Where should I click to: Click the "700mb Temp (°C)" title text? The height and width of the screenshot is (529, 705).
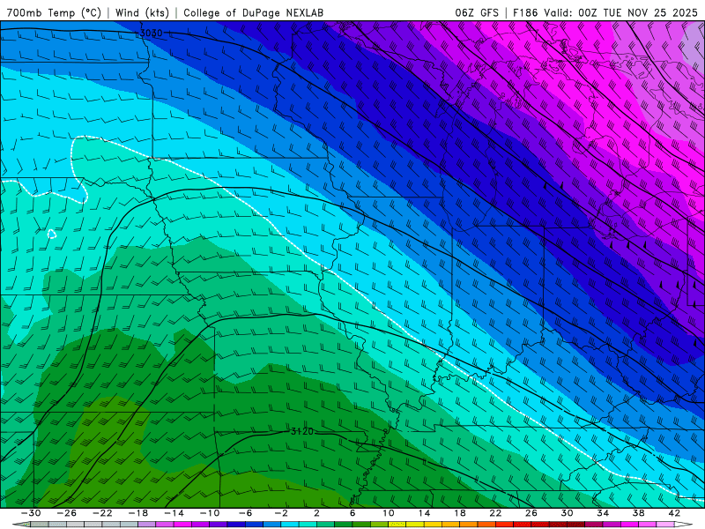54,12
